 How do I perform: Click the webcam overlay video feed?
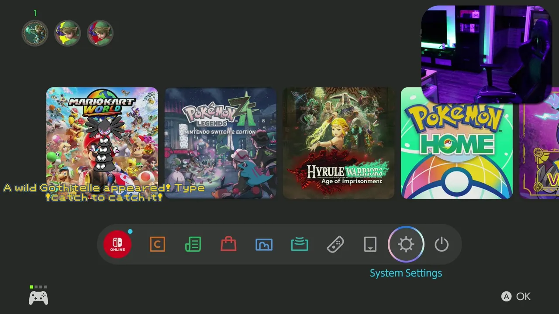[x=486, y=54]
